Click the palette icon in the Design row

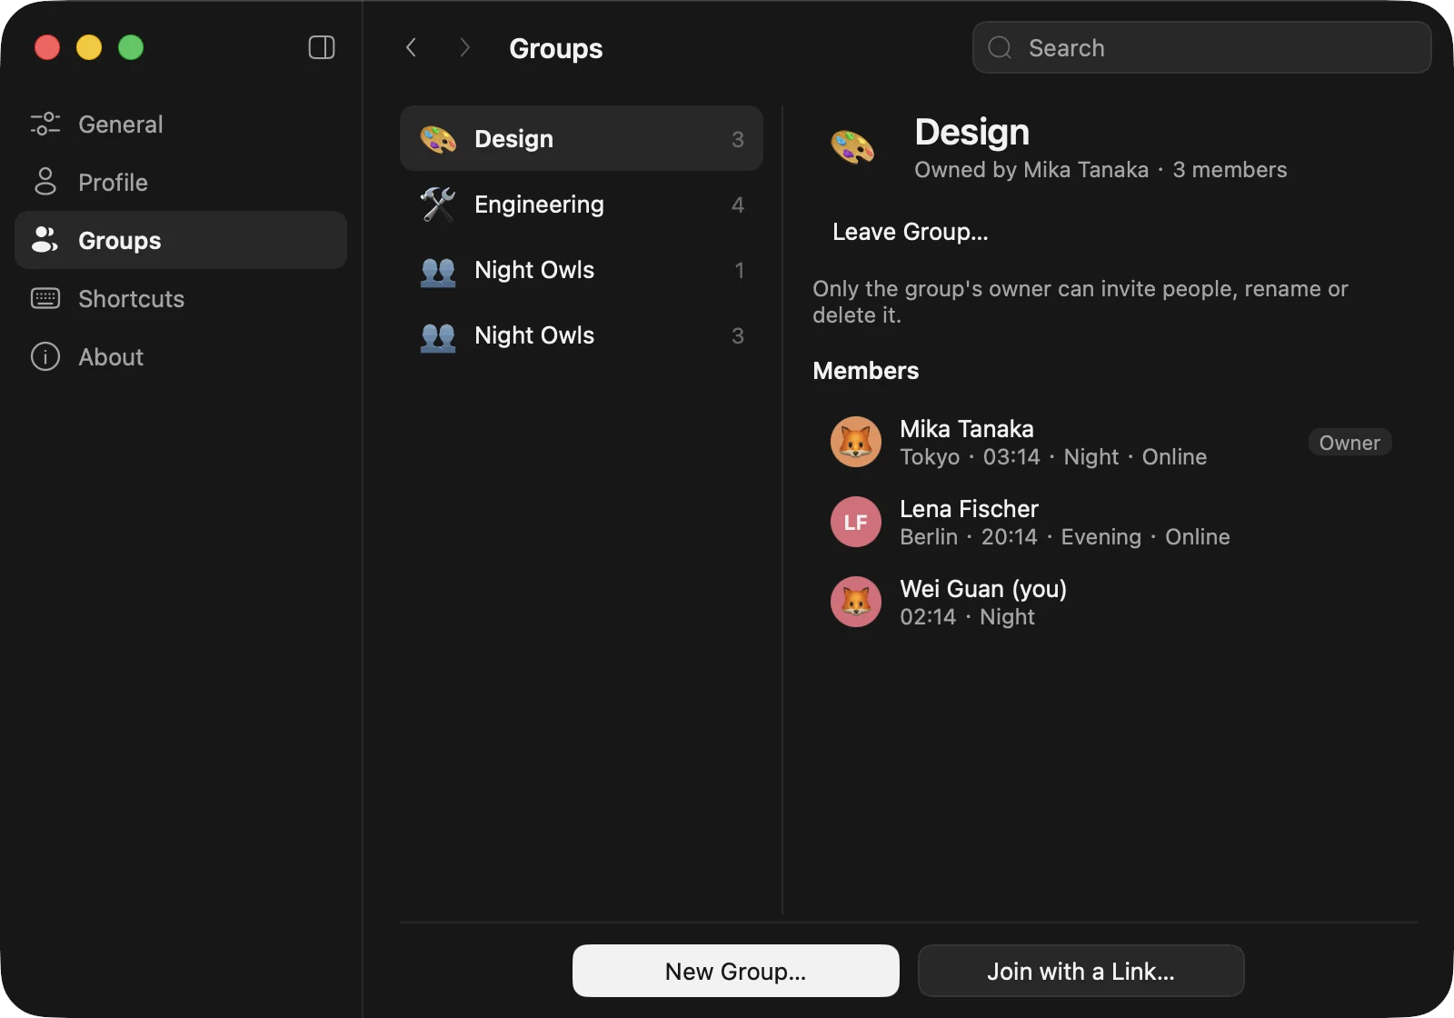[438, 139]
